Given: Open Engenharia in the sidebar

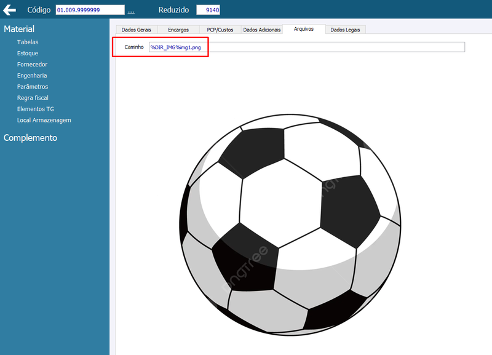Looking at the screenshot, I should click(32, 76).
